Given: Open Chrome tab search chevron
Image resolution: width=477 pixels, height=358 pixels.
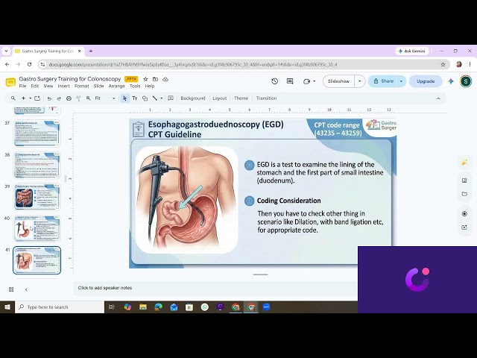Looking at the screenshot, I should (6, 51).
